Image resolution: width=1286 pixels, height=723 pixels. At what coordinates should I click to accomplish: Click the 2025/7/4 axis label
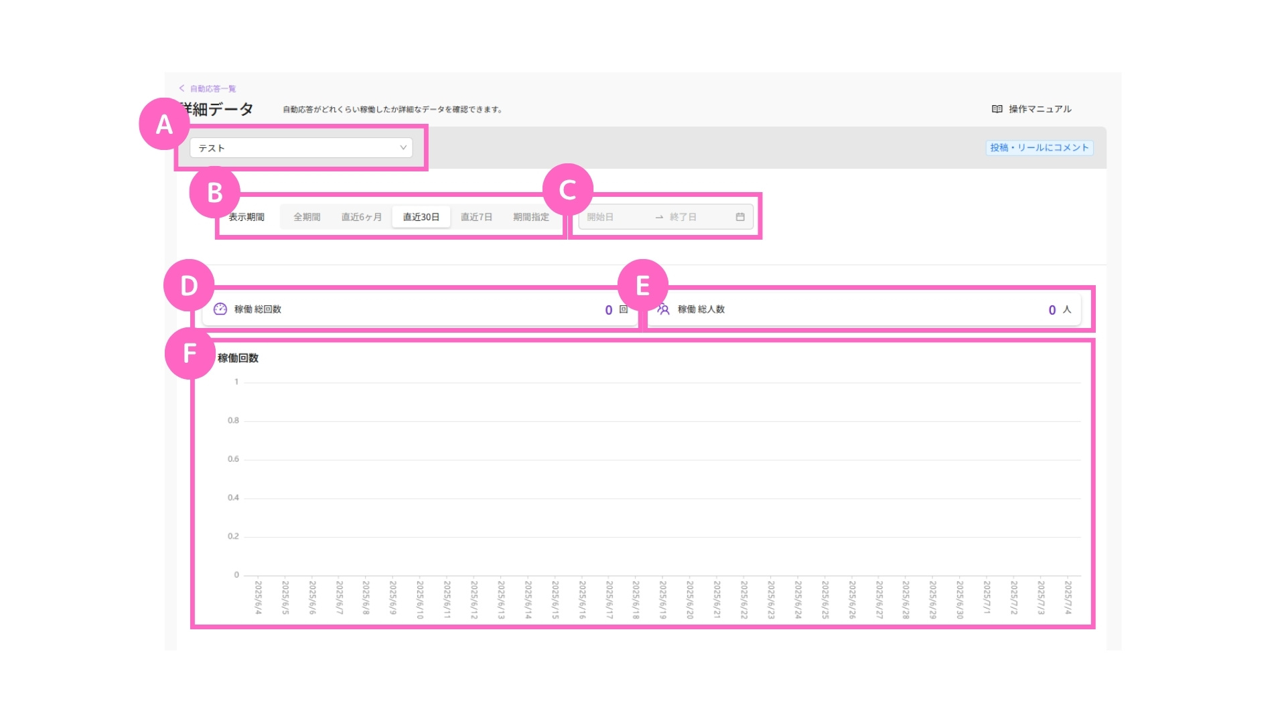(x=1068, y=597)
